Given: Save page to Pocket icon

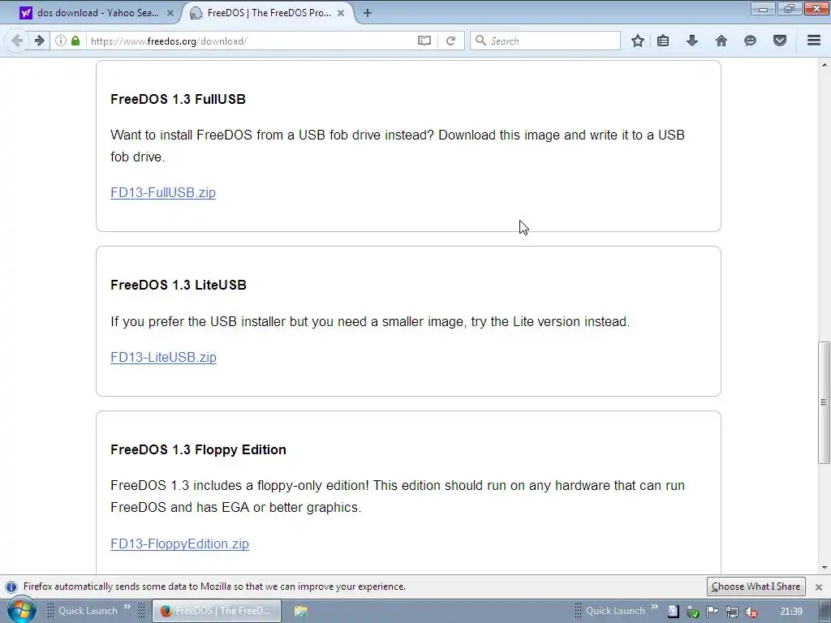Looking at the screenshot, I should pyautogui.click(x=780, y=41).
